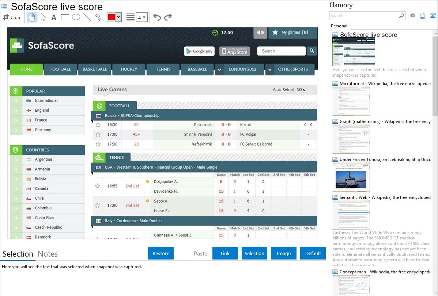438x296 pixels.
Task: Star the Shinnik Yaroslavl match
Action: click(x=98, y=134)
